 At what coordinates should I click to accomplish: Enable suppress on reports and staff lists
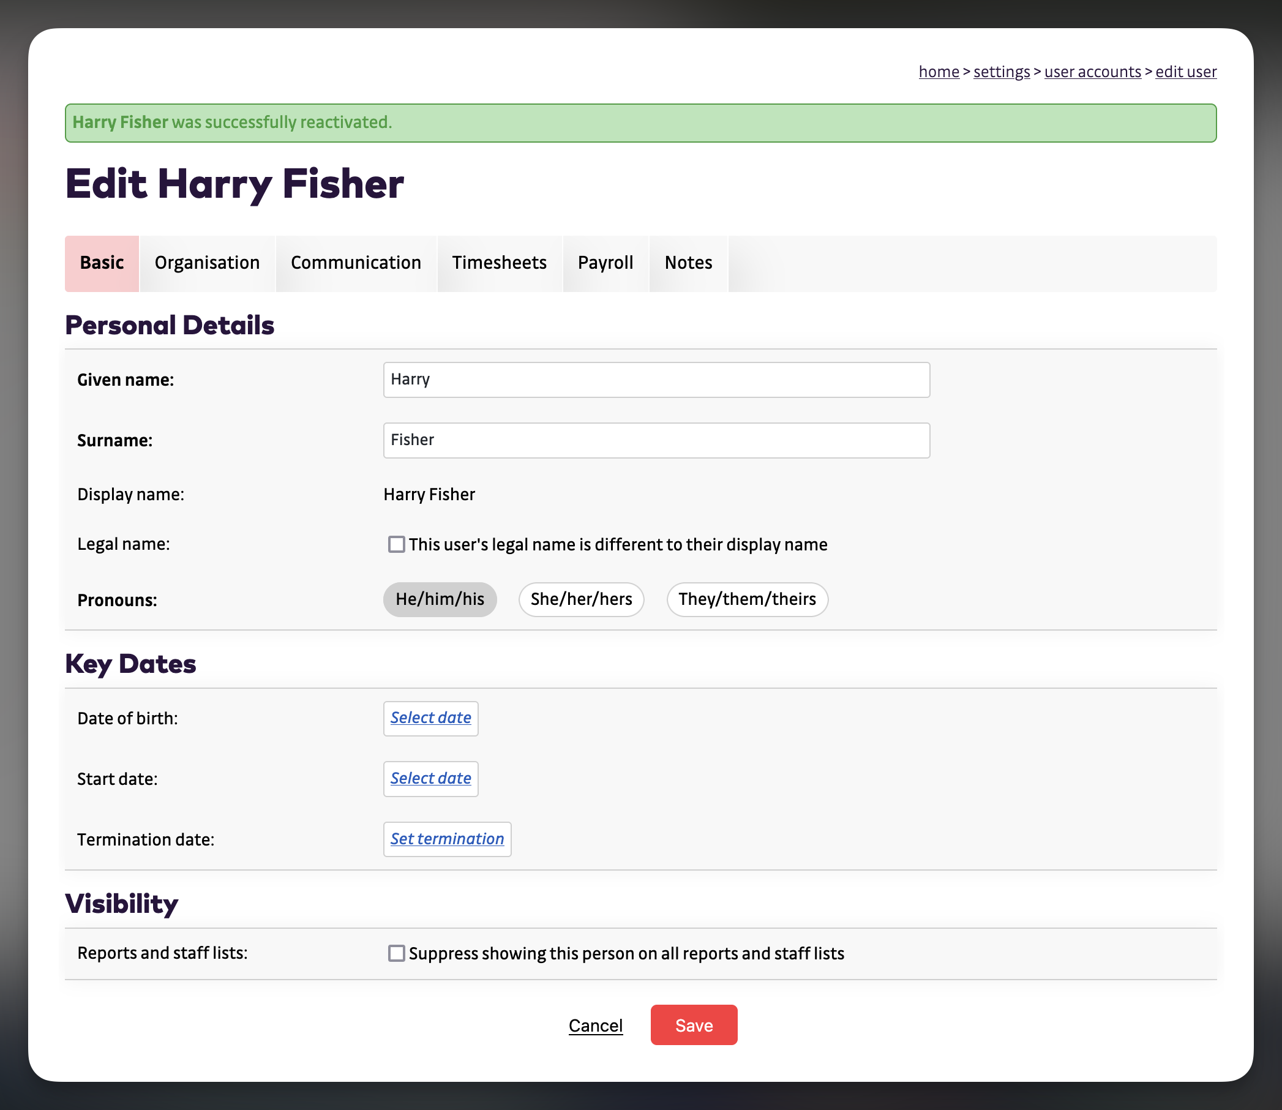[396, 953]
